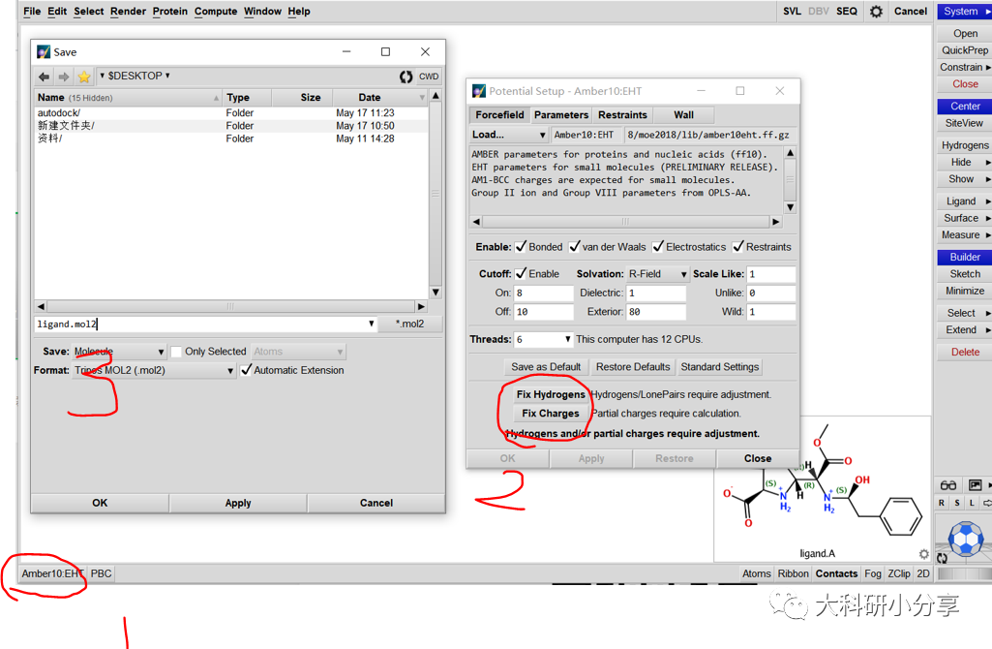Click the Fix Charges button
Viewport: 992px width, 649px height.
551,414
